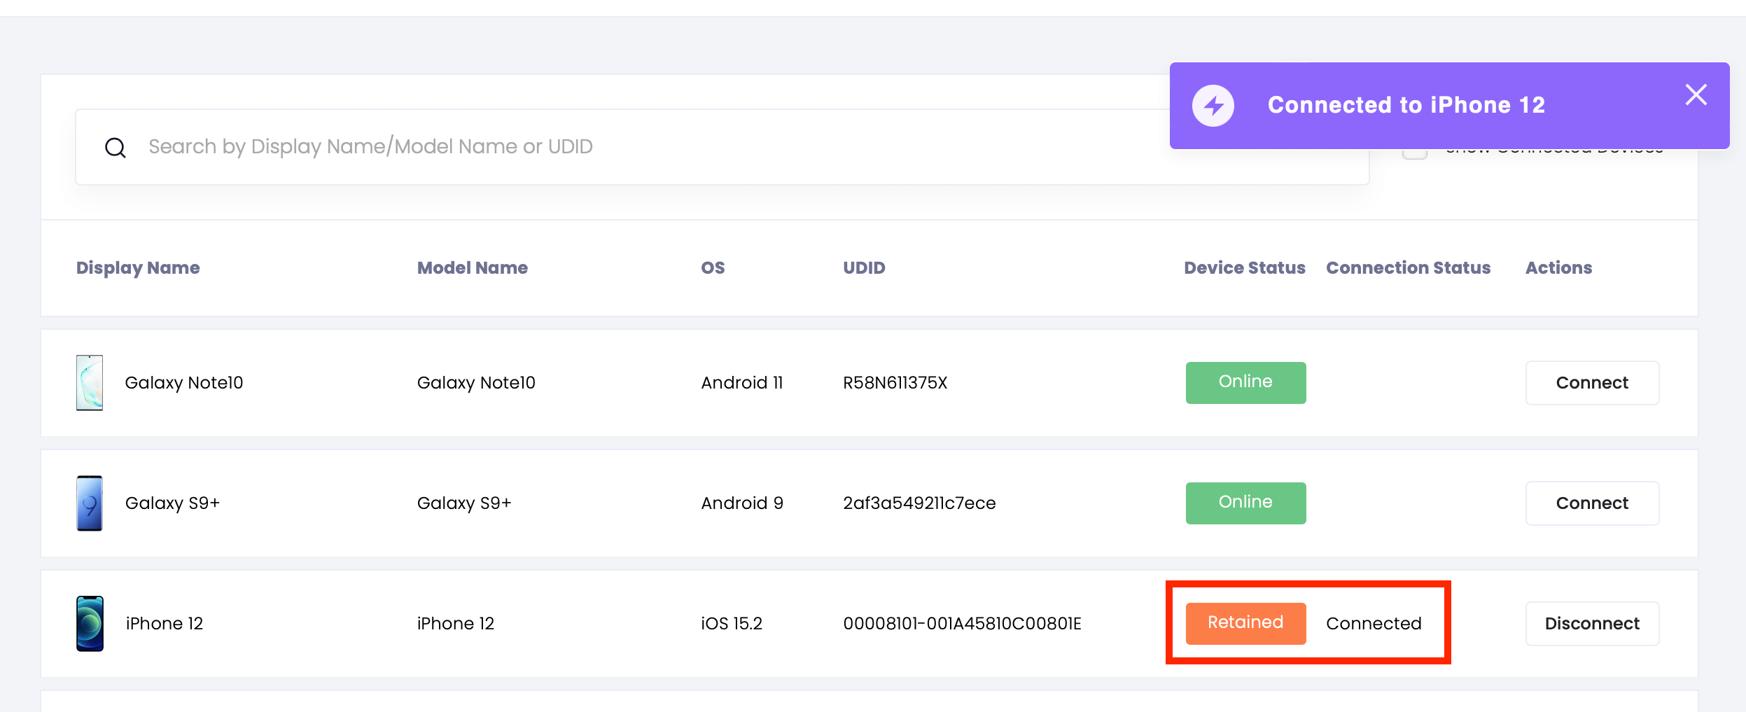This screenshot has width=1746, height=712.
Task: Click the Model Name column header
Action: pyautogui.click(x=473, y=268)
